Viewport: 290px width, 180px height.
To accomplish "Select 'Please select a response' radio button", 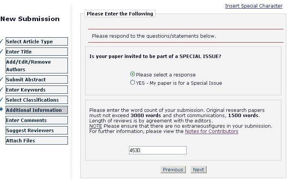I will (132, 75).
